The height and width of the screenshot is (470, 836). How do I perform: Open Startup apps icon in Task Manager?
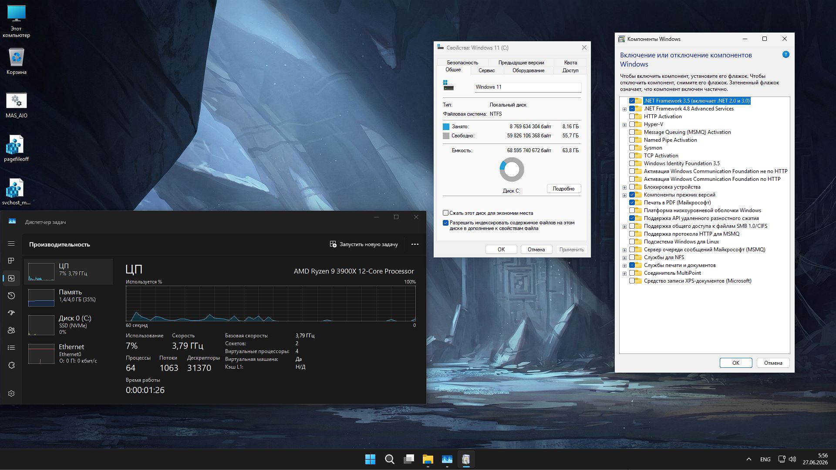click(11, 313)
